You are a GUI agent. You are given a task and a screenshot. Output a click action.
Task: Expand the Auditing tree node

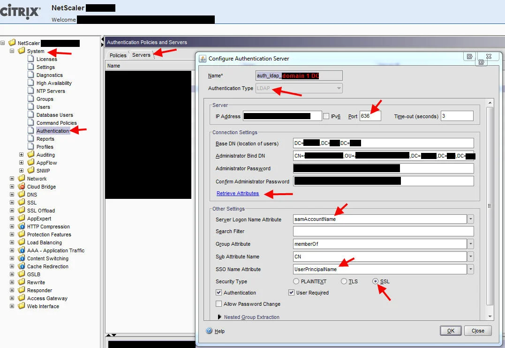click(21, 154)
